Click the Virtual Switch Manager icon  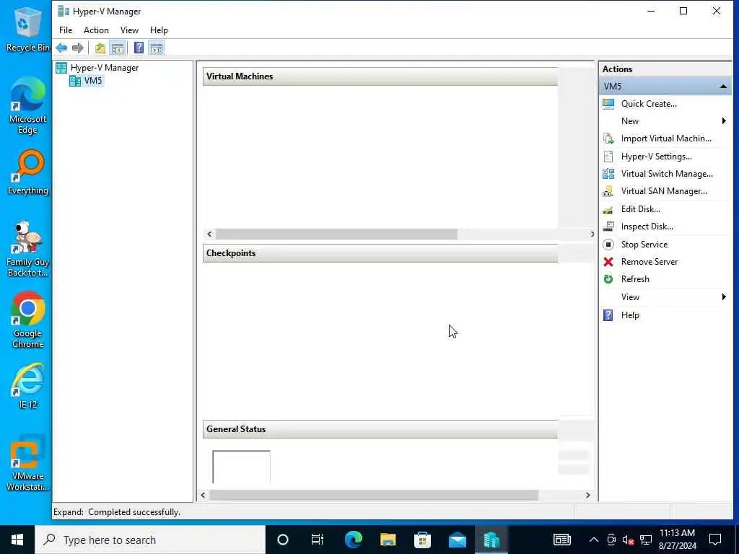point(608,174)
